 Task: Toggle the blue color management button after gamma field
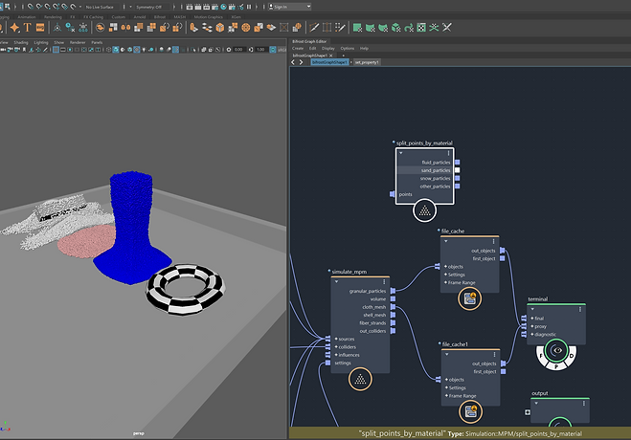tap(273, 50)
